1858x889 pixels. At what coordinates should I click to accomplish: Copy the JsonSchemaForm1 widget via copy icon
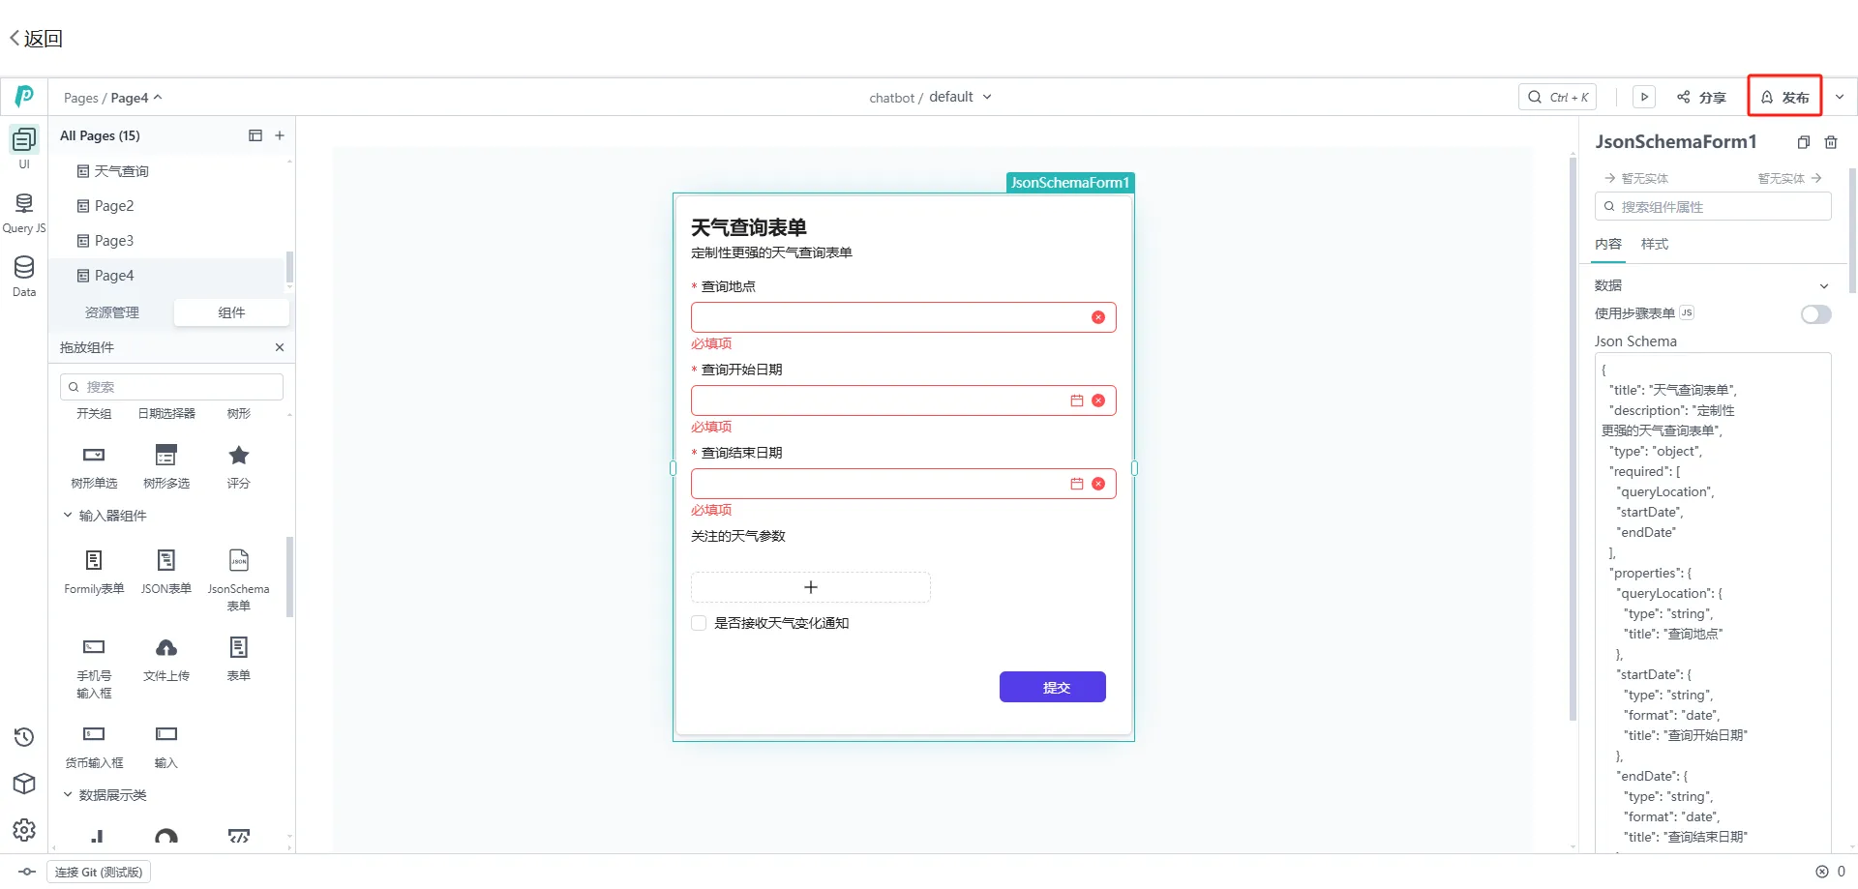pos(1804,142)
